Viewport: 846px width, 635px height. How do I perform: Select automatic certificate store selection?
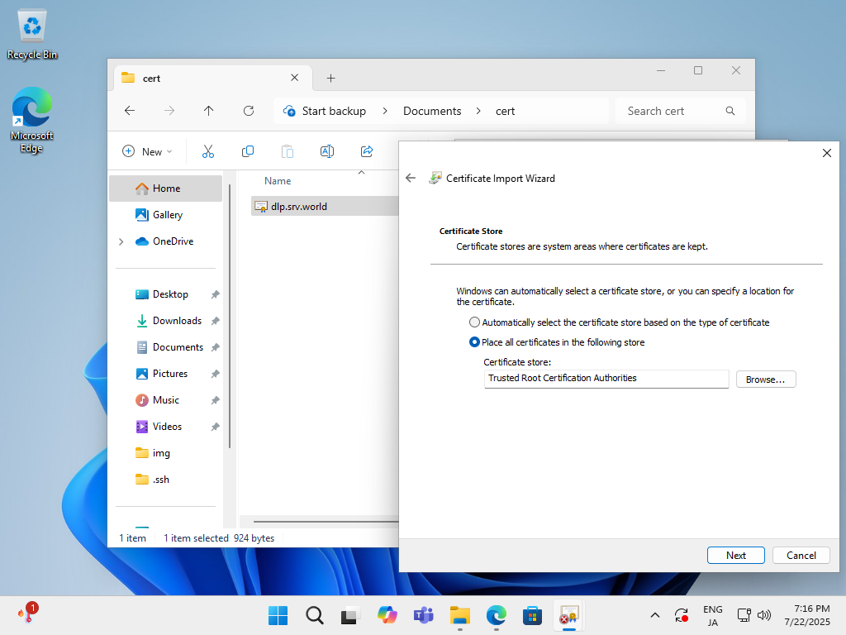click(474, 322)
